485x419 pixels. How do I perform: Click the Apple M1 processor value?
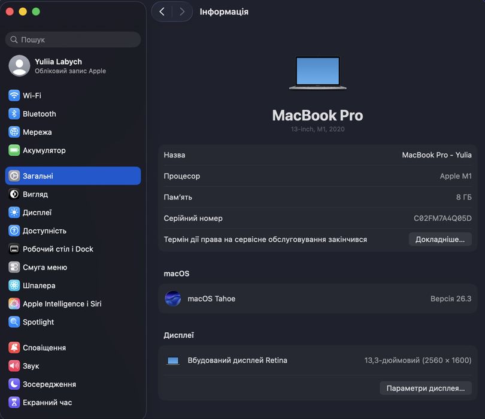click(x=456, y=176)
